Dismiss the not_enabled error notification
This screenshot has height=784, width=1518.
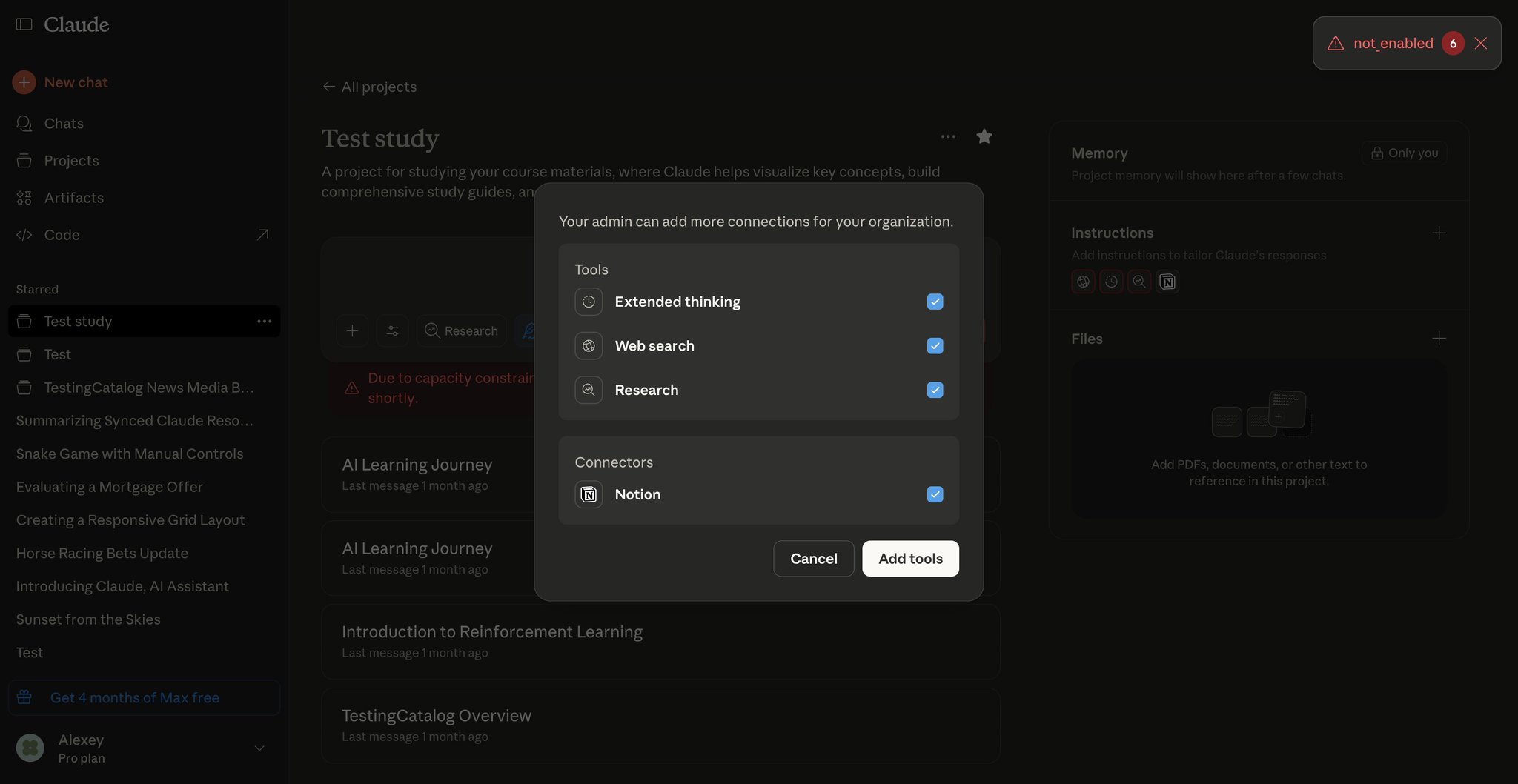click(x=1480, y=43)
